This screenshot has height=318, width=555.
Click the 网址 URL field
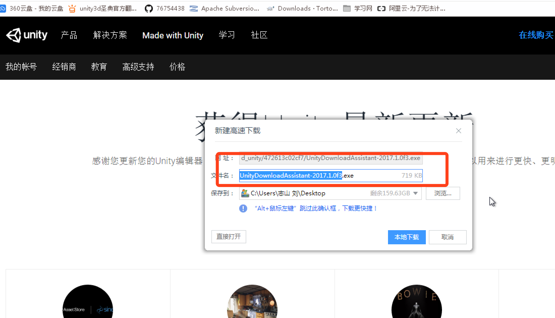[331, 158]
